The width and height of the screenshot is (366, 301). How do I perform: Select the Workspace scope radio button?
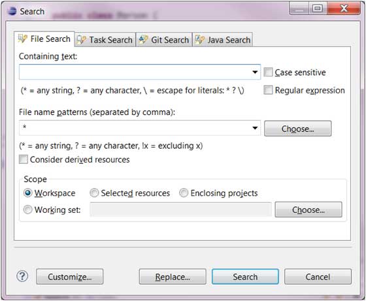tap(27, 193)
